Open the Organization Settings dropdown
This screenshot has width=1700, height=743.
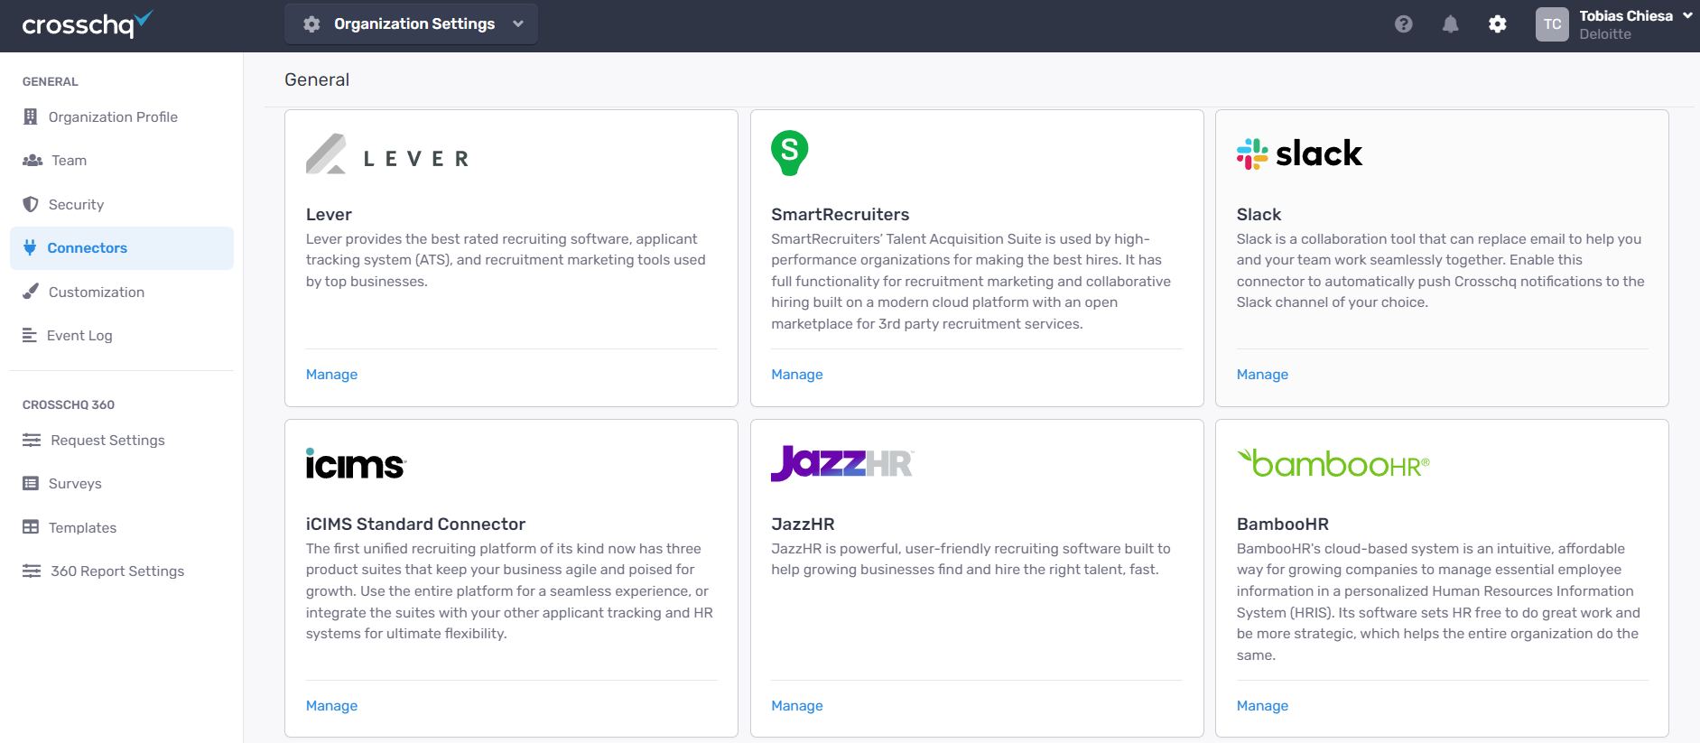coord(411,24)
